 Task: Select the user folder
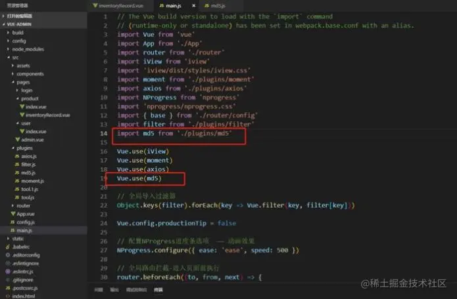tap(26, 123)
